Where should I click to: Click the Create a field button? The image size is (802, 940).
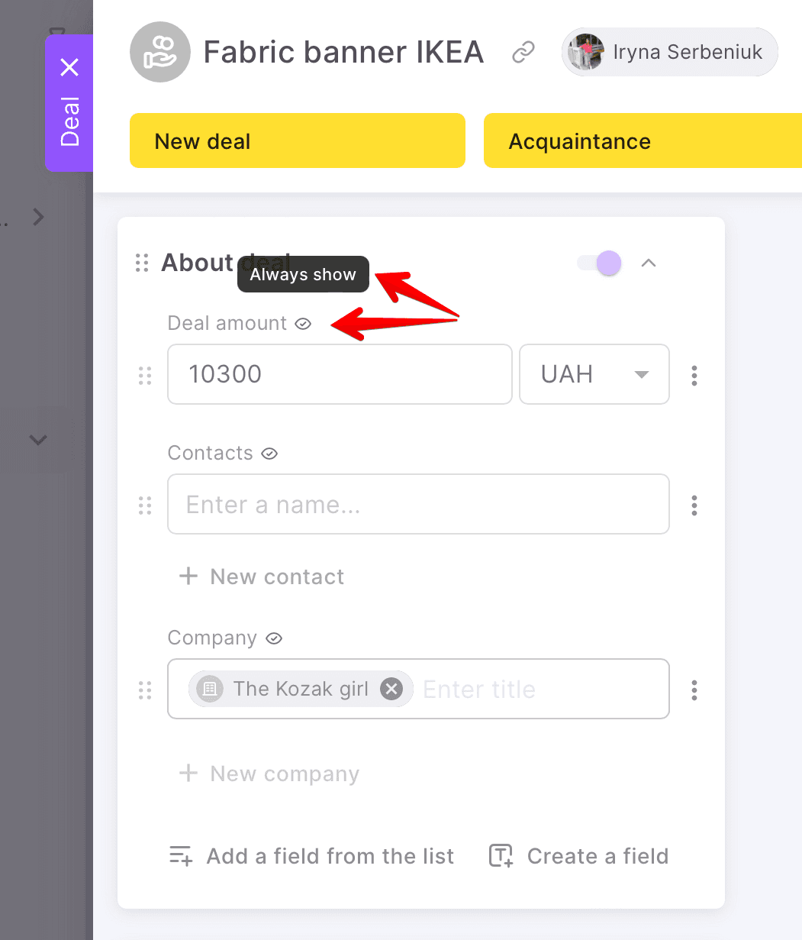point(578,856)
